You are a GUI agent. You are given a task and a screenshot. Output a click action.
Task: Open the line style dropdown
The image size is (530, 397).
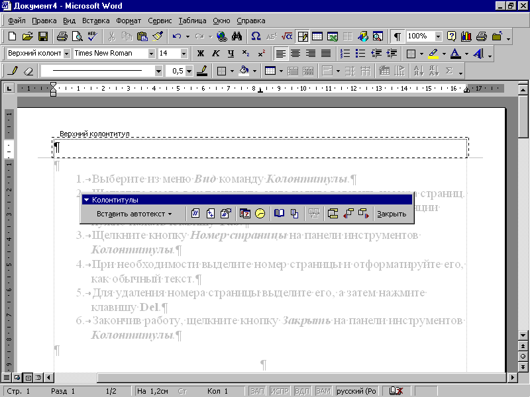click(158, 71)
